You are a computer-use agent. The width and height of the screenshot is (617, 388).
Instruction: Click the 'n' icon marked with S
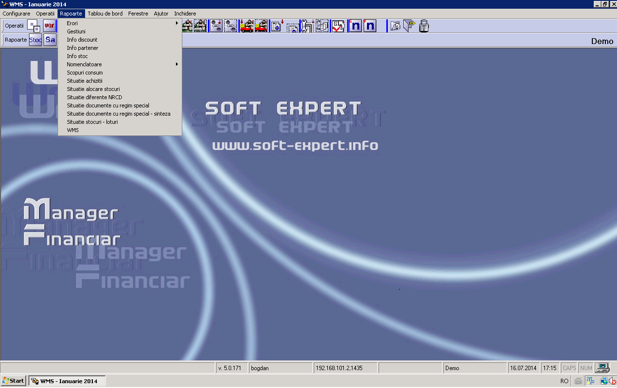coord(355,26)
